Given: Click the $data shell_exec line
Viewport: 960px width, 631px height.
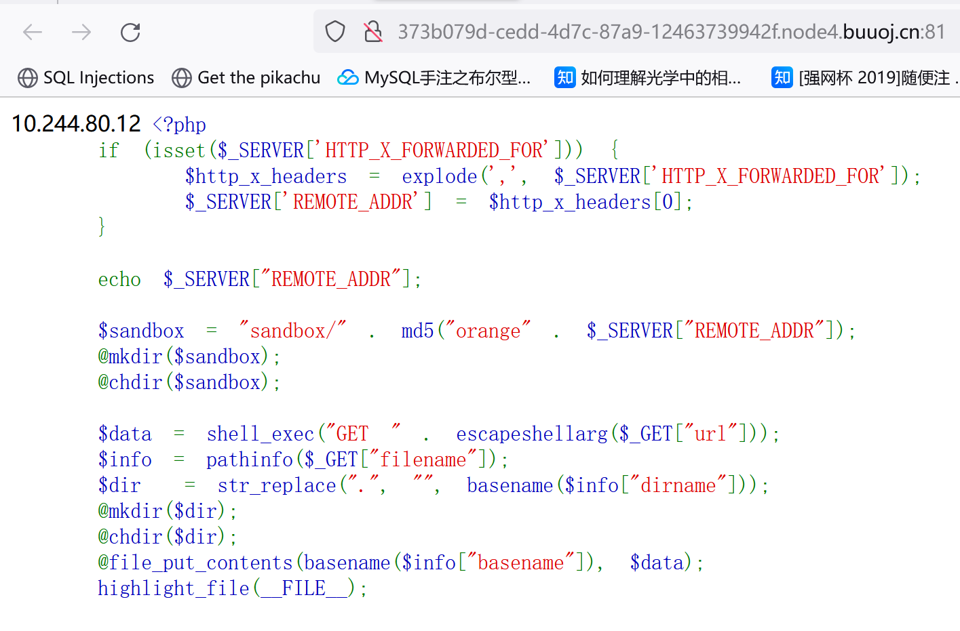Looking at the screenshot, I should coord(439,434).
